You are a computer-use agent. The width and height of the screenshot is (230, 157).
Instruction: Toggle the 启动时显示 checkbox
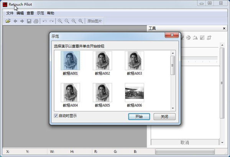56,116
